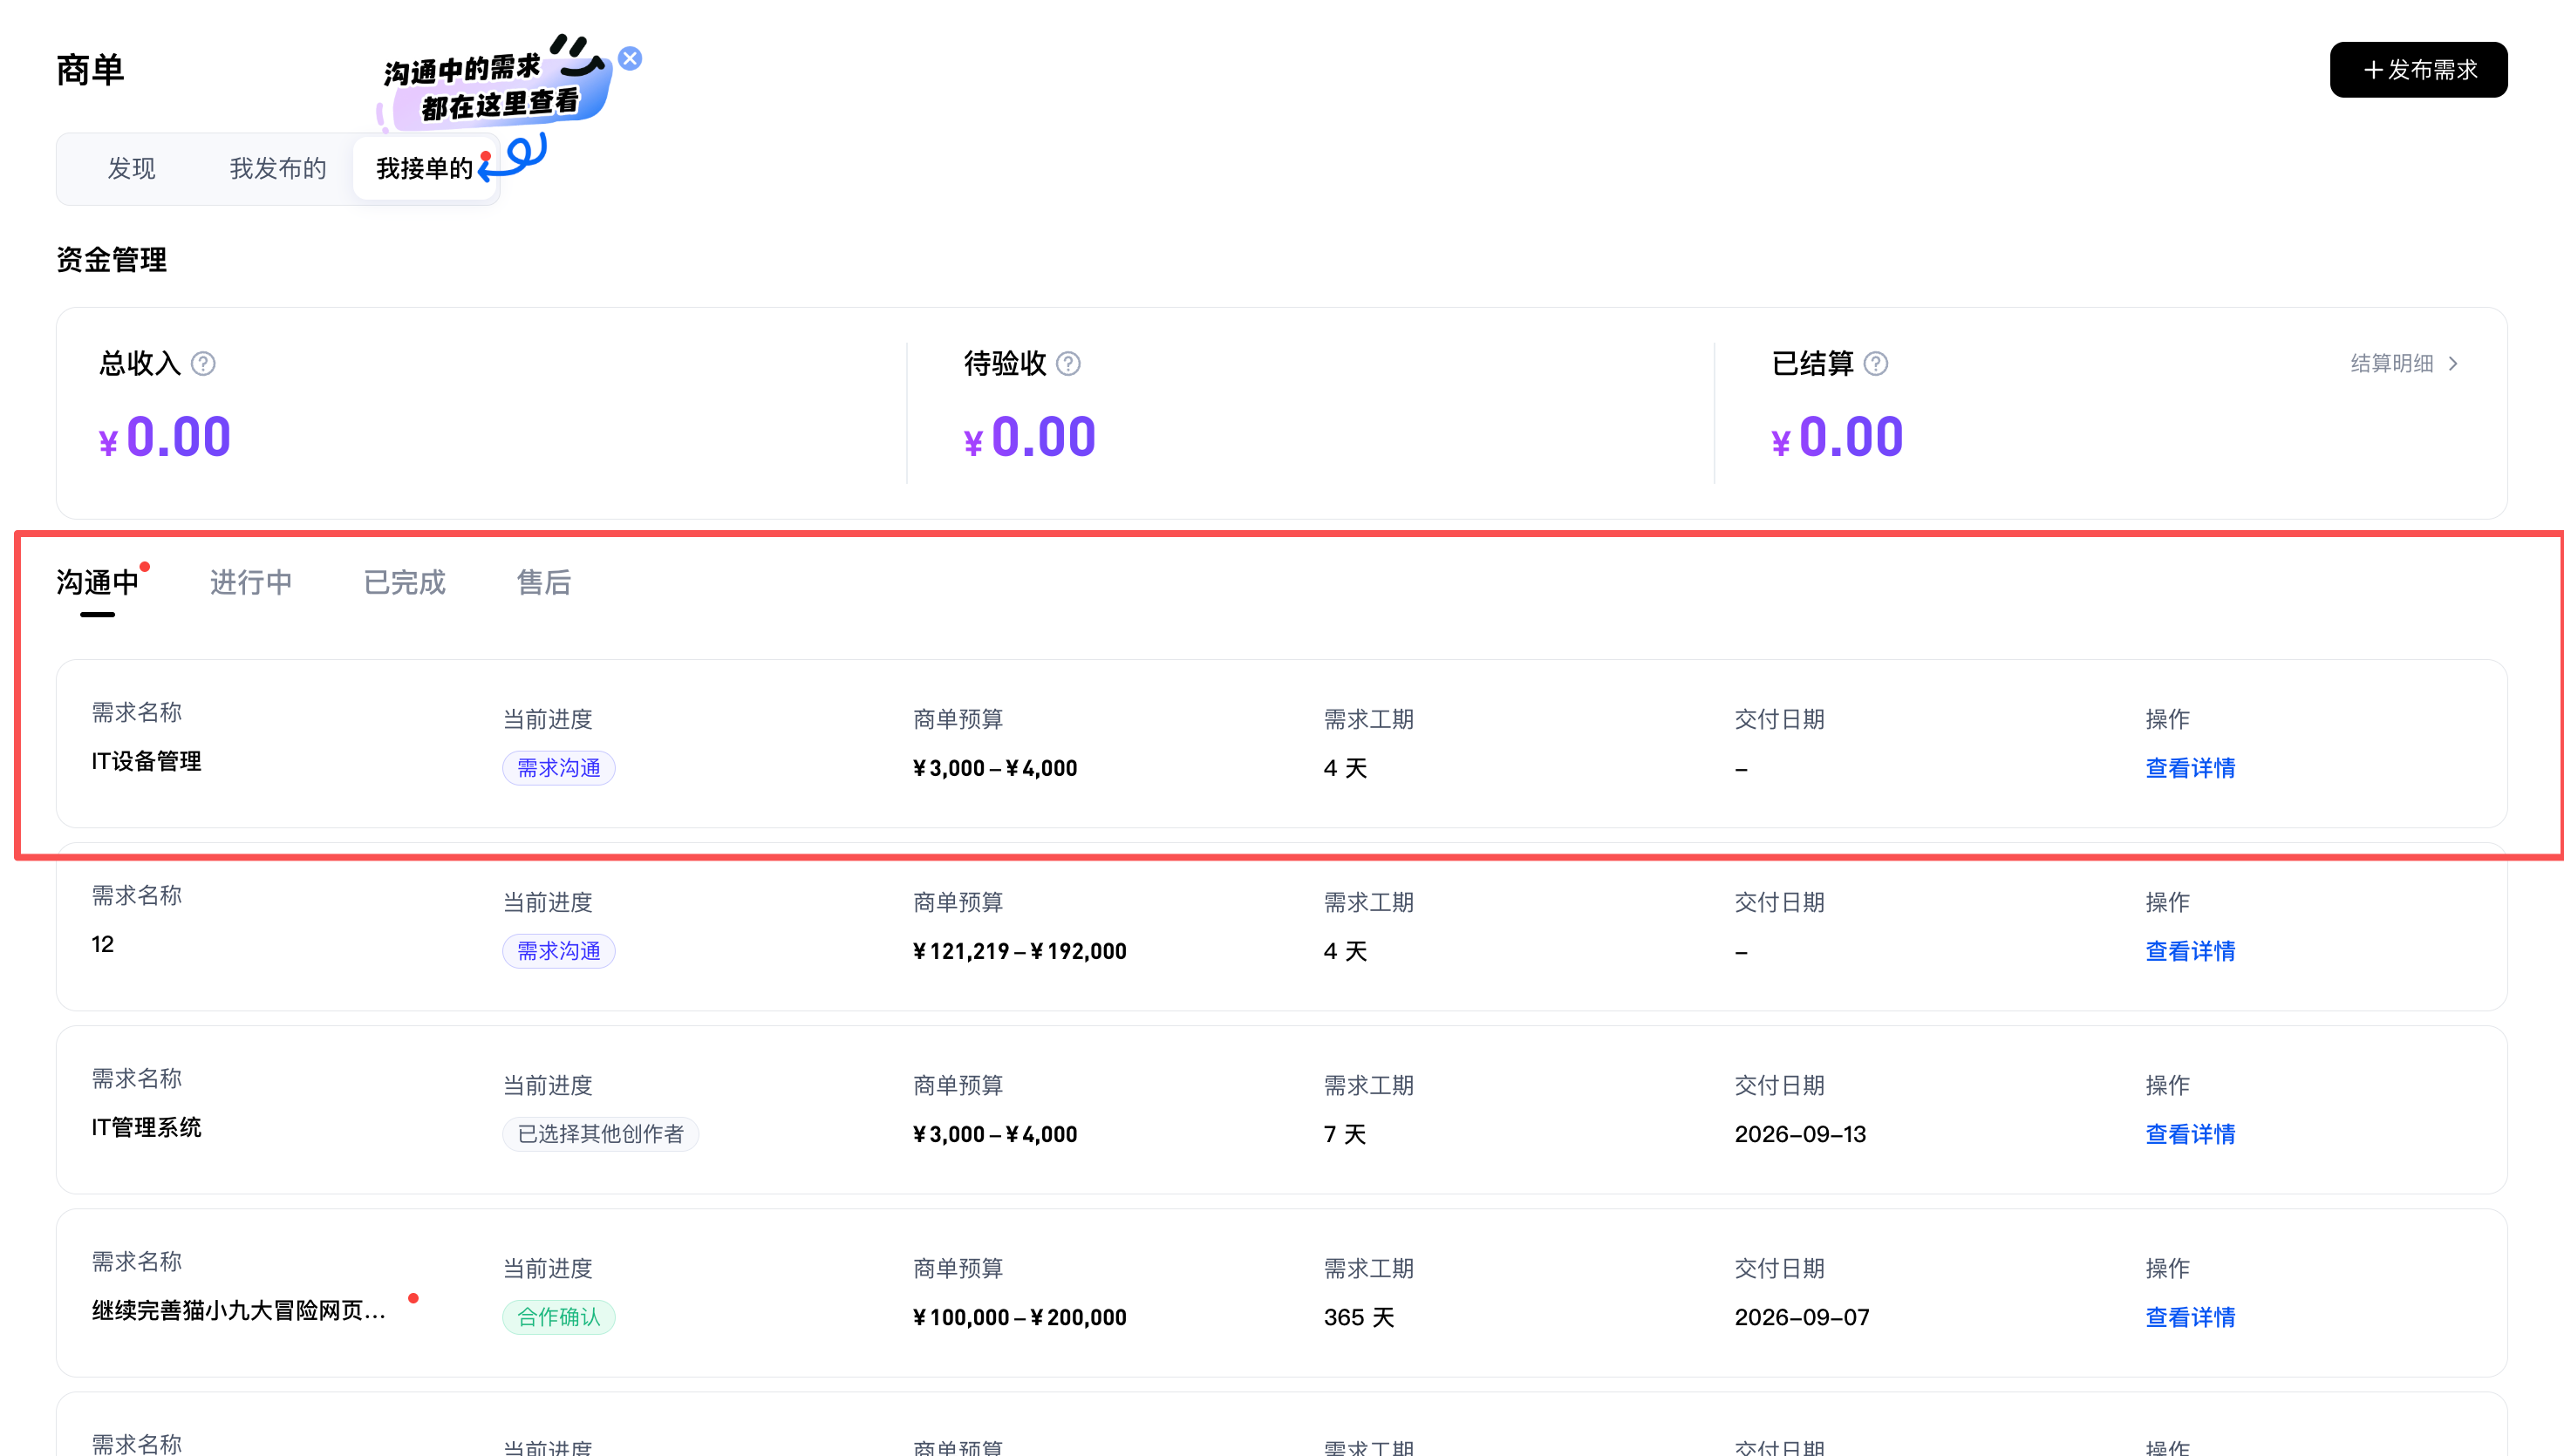Click budget ¥121,219–¥192,000
This screenshot has width=2564, height=1456.
[1020, 952]
